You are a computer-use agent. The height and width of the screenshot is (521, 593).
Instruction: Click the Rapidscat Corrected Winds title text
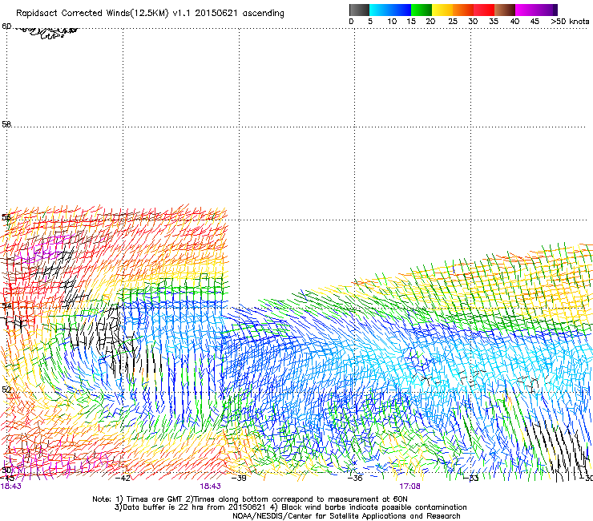click(x=150, y=13)
